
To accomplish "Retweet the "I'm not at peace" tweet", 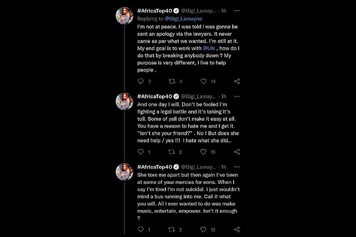I will 172,81.
